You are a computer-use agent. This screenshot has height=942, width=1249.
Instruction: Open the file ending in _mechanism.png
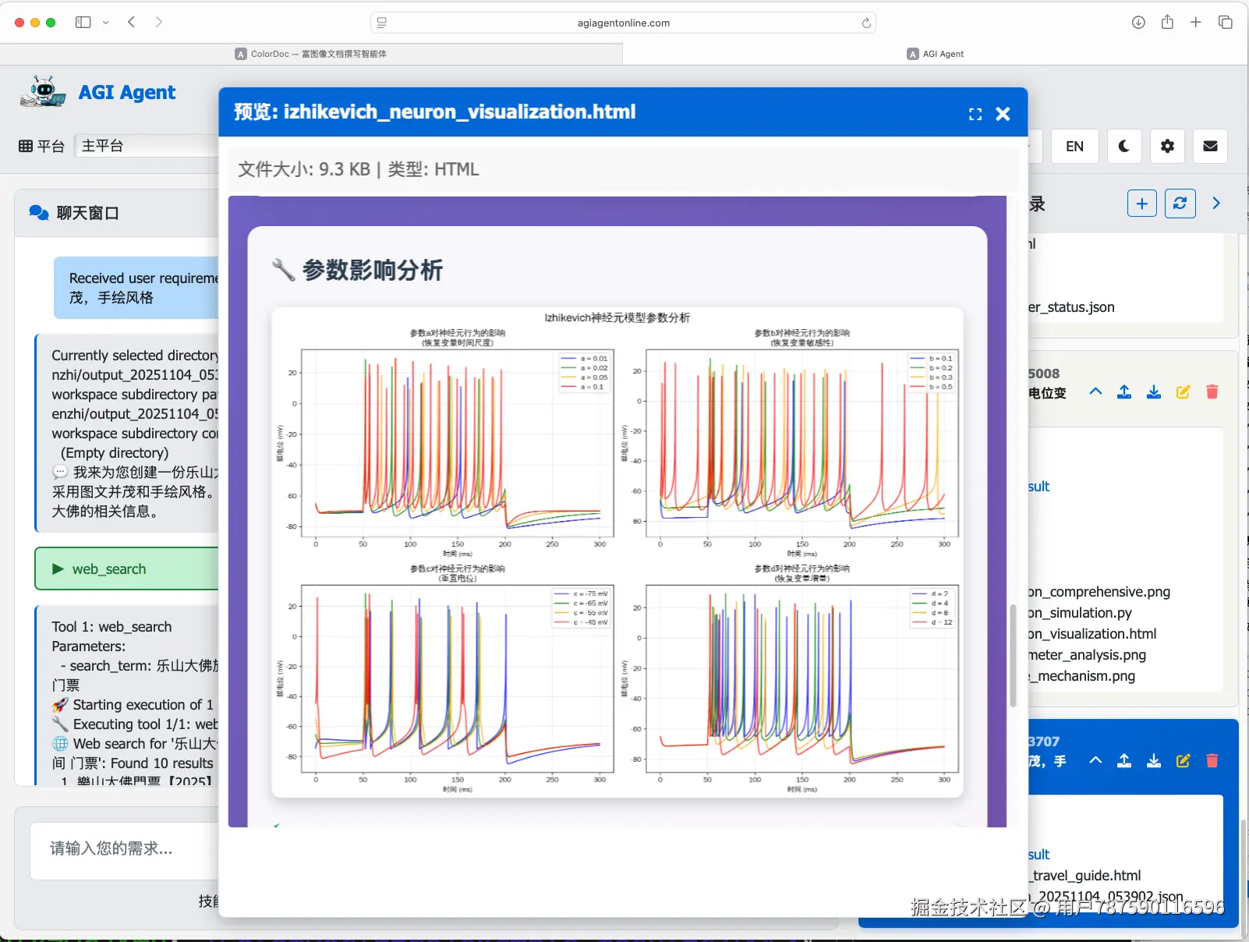[x=1081, y=676]
